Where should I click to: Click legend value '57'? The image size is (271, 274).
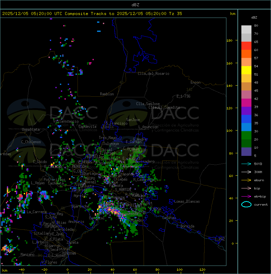(256, 58)
